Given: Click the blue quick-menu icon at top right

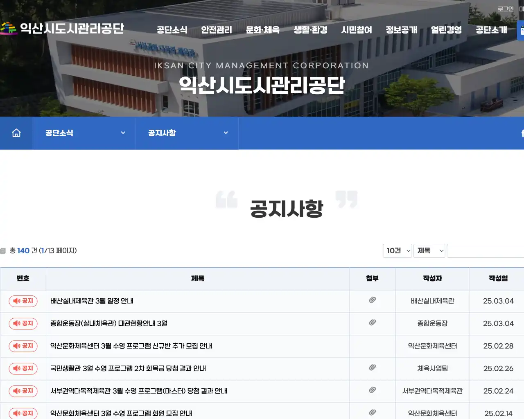Looking at the screenshot, I should 520,30.
